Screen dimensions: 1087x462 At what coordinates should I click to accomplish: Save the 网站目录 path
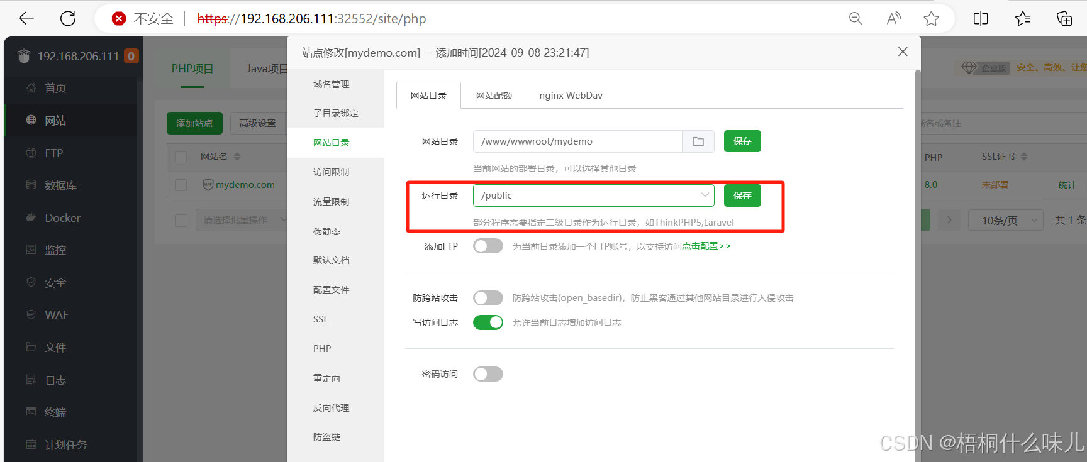pos(742,141)
